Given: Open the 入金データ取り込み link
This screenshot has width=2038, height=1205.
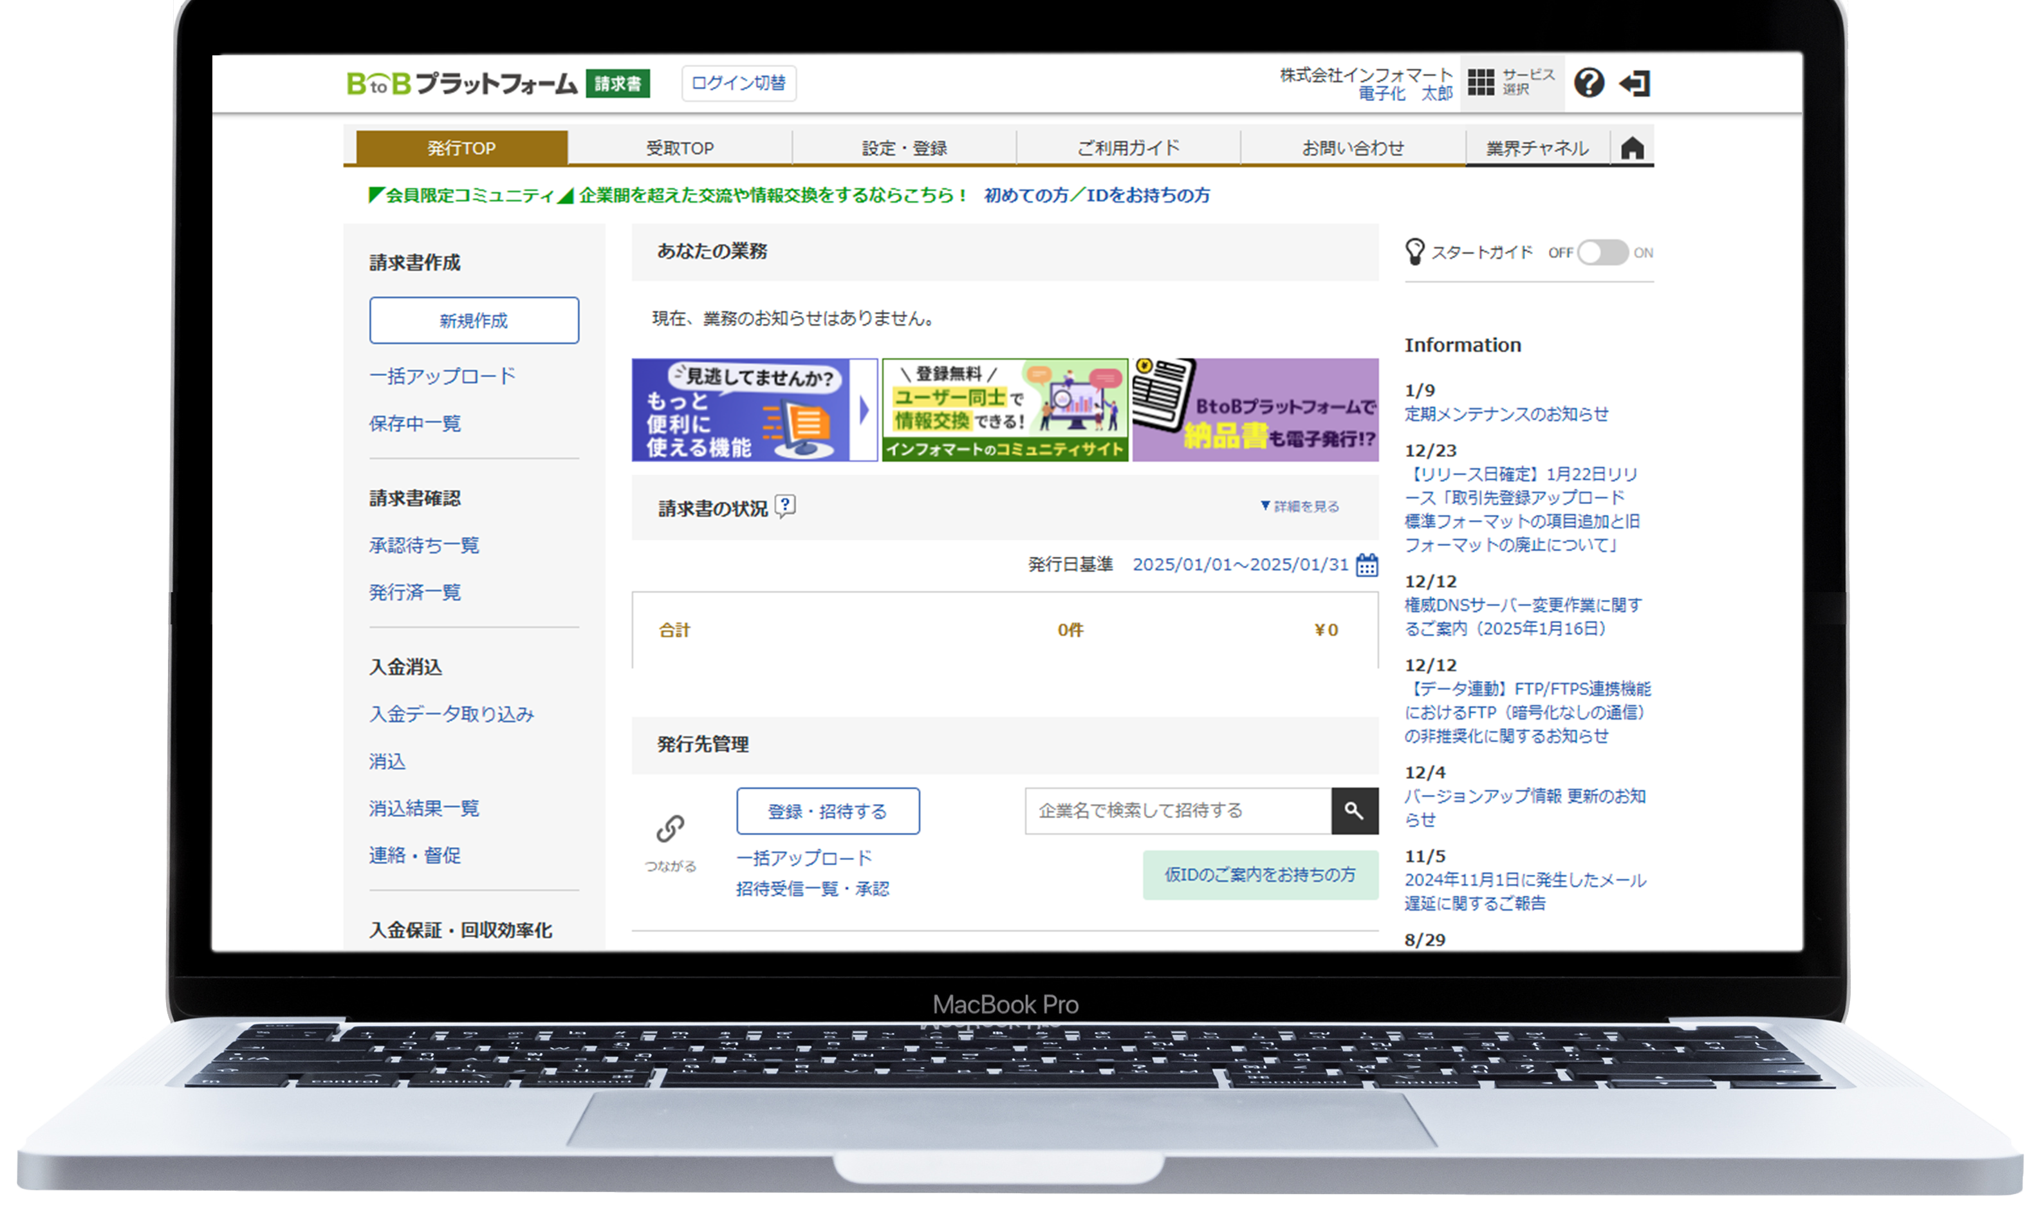Looking at the screenshot, I should pos(451,714).
